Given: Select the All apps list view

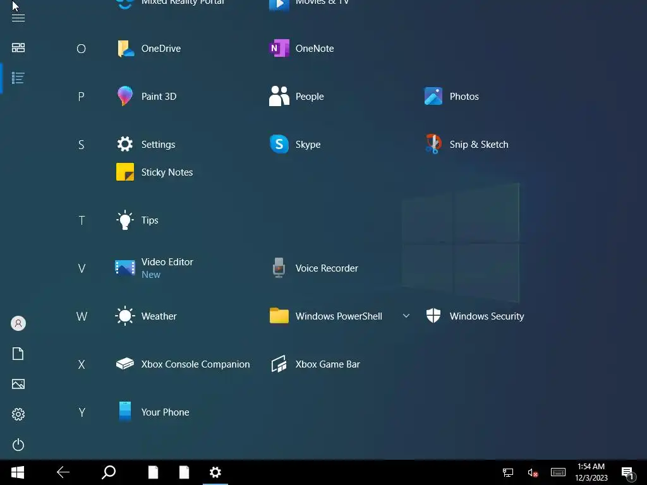Looking at the screenshot, I should click(18, 78).
